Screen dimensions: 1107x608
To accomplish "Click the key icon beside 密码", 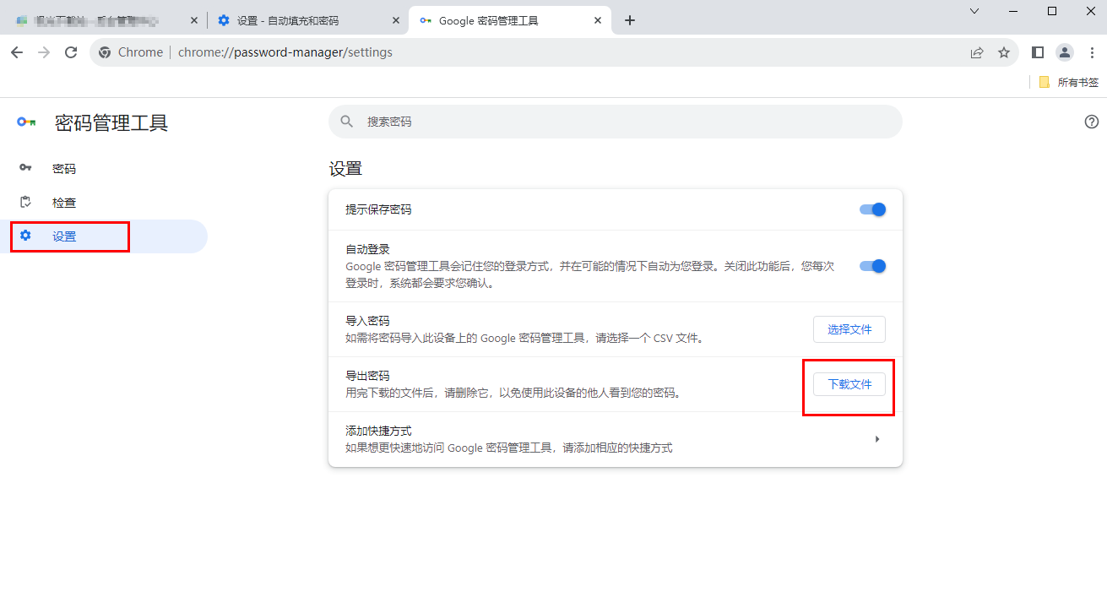I will 25,168.
